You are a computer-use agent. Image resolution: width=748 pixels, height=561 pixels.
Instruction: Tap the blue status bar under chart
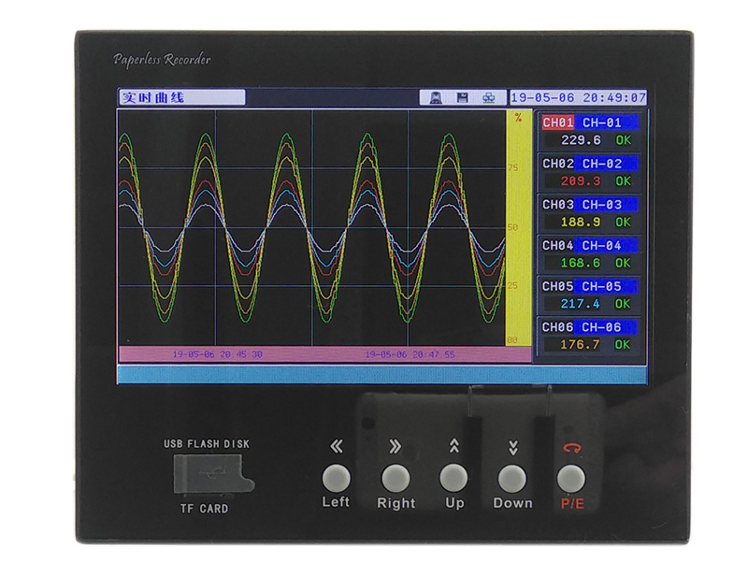pyautogui.click(x=382, y=375)
